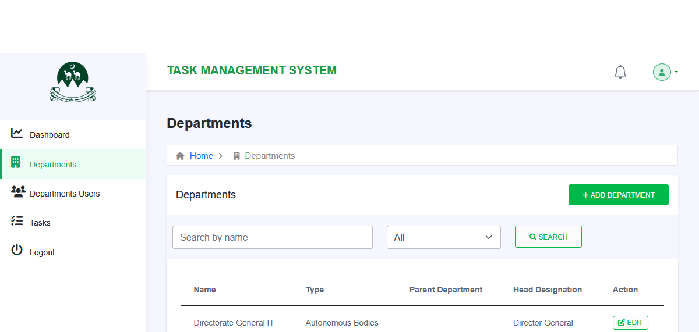Expand the All type filter dropdown
699x332 pixels.
tap(443, 237)
